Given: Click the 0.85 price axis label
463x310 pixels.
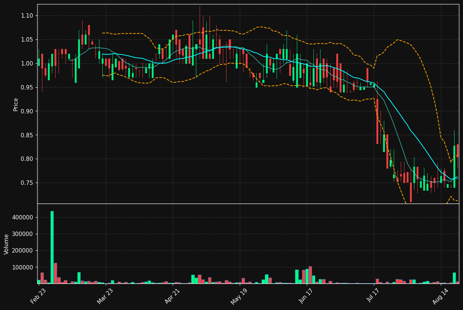Looking at the screenshot, I should [27, 135].
